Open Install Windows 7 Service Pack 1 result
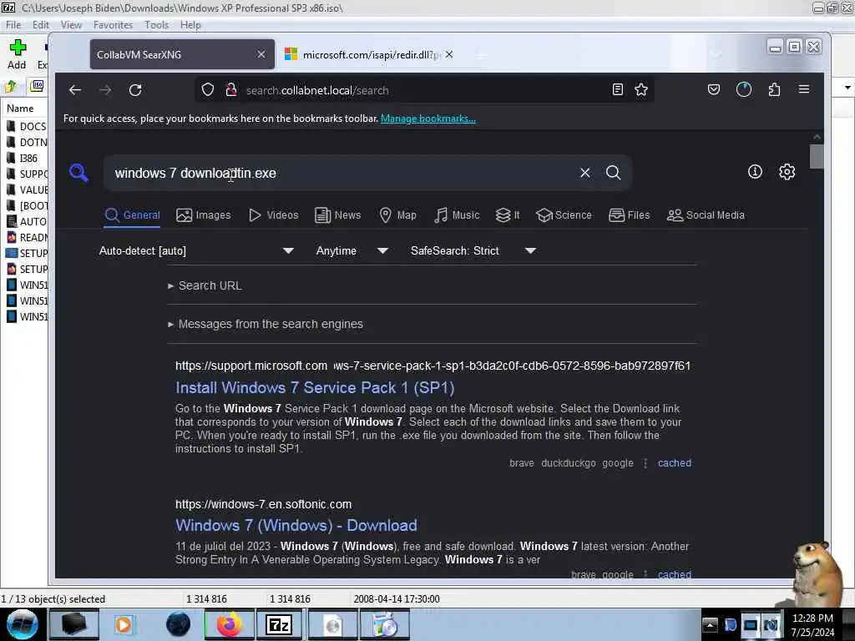The height and width of the screenshot is (641, 855). [x=315, y=387]
